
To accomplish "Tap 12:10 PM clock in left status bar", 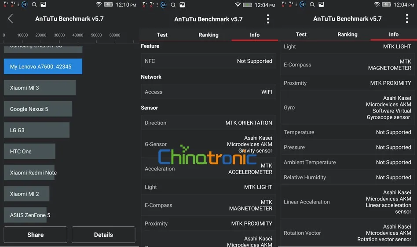I will click(126, 5).
